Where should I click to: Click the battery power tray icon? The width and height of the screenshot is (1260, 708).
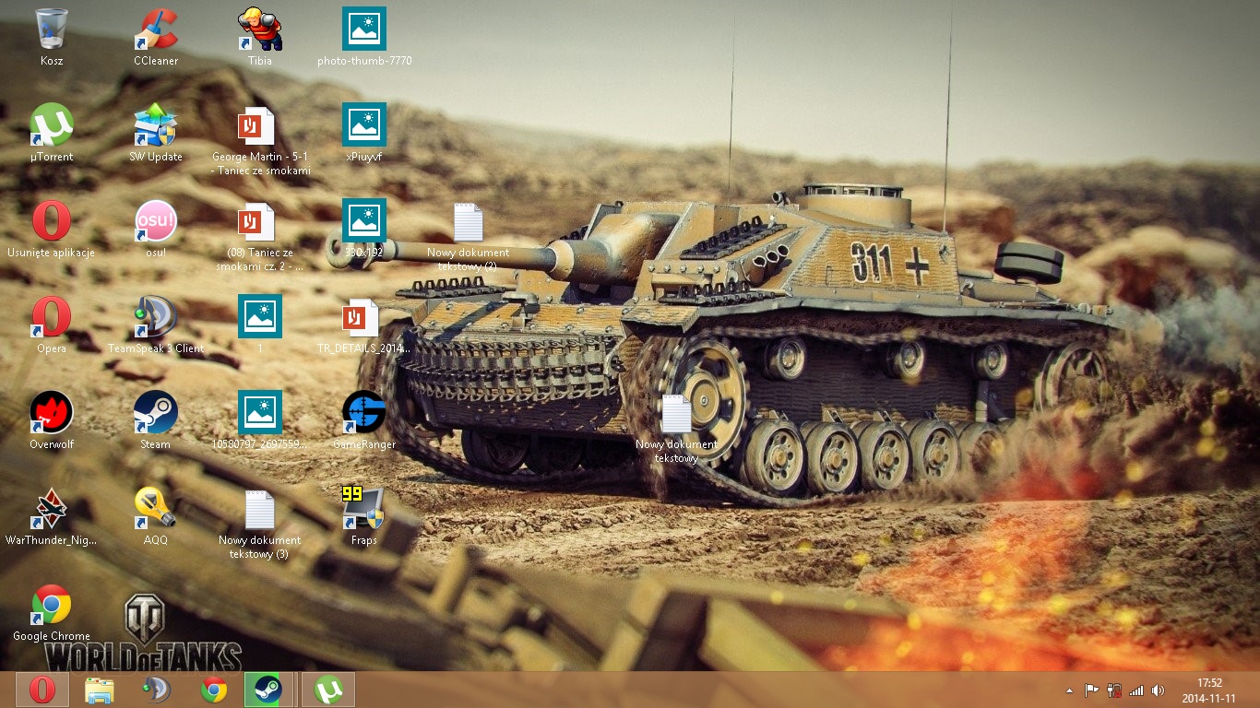1113,690
